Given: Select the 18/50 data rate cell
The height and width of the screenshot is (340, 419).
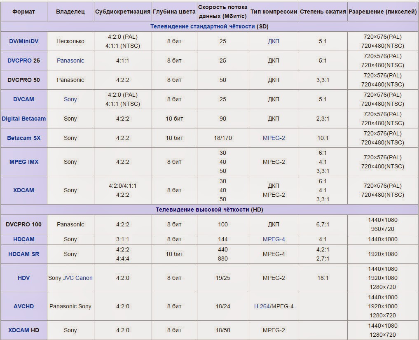Looking at the screenshot, I should point(223,330).
